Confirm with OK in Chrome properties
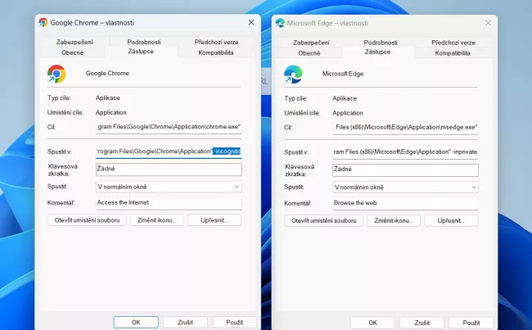Image resolution: width=532 pixels, height=330 pixels. pos(136,322)
